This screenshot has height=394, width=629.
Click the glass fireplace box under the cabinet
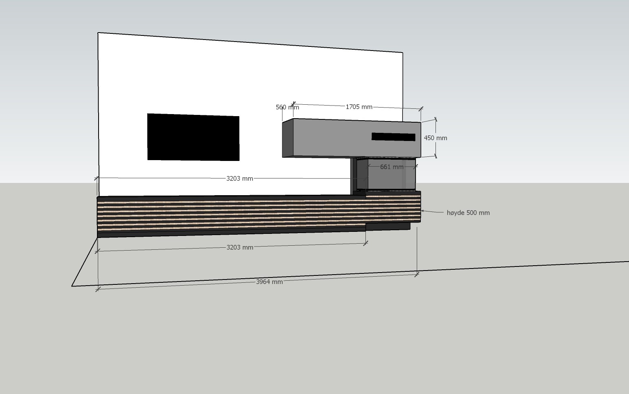[391, 179]
